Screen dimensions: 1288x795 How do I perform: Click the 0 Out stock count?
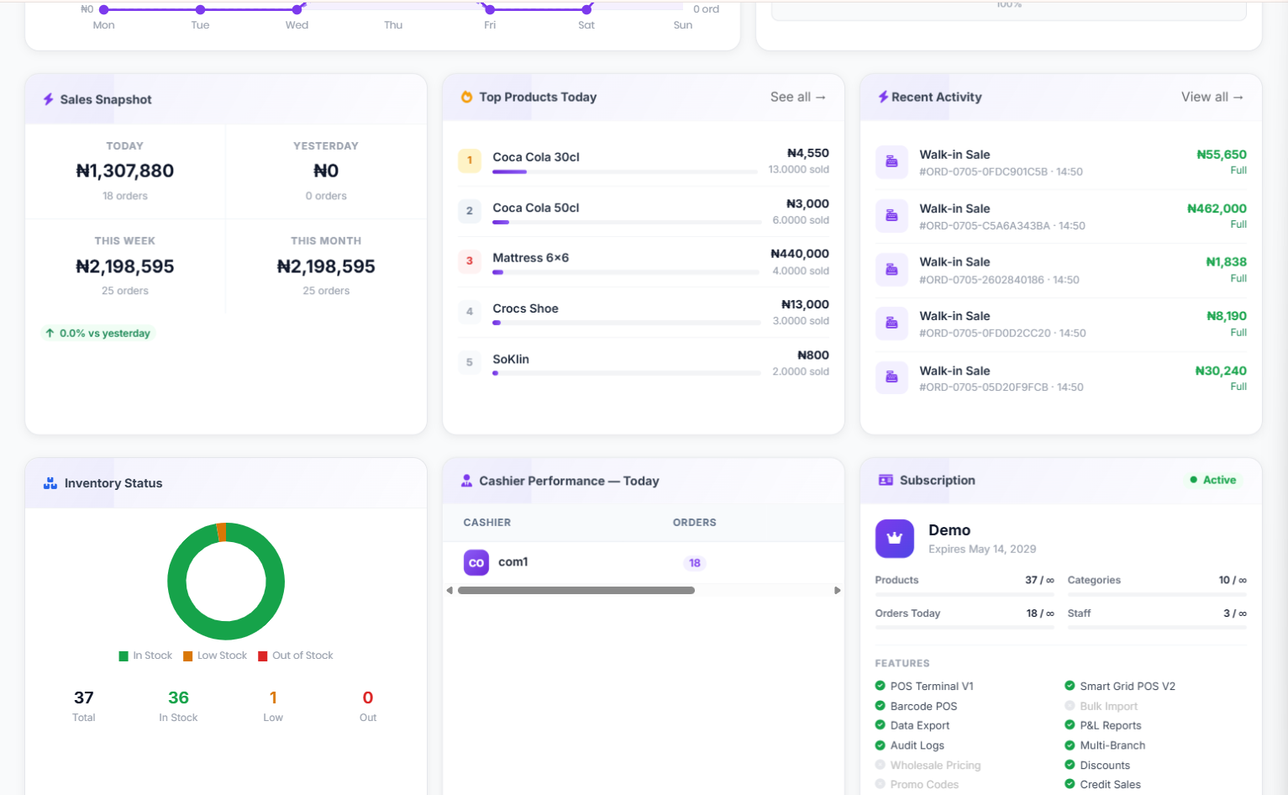pos(368,698)
